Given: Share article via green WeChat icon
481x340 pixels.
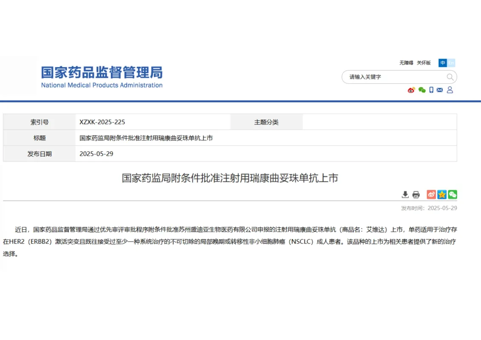Looking at the screenshot, I should coord(453,195).
